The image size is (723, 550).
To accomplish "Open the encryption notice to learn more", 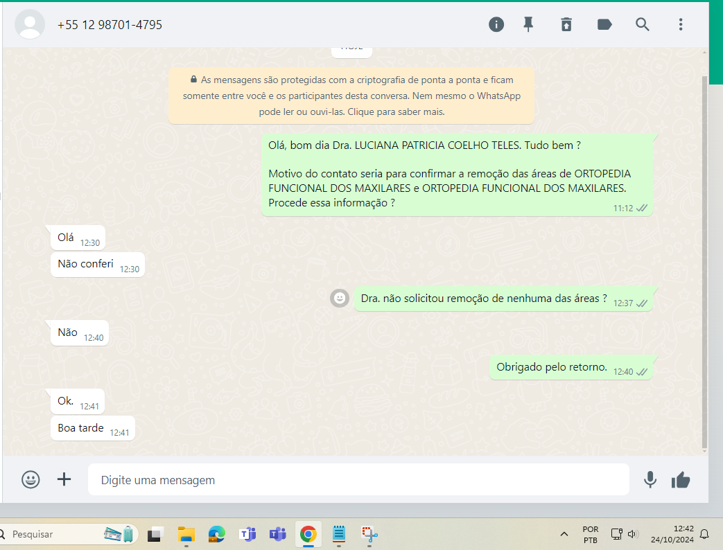I will pos(351,96).
